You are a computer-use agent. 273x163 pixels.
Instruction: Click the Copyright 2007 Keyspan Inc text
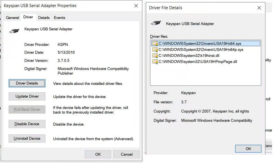(215, 111)
